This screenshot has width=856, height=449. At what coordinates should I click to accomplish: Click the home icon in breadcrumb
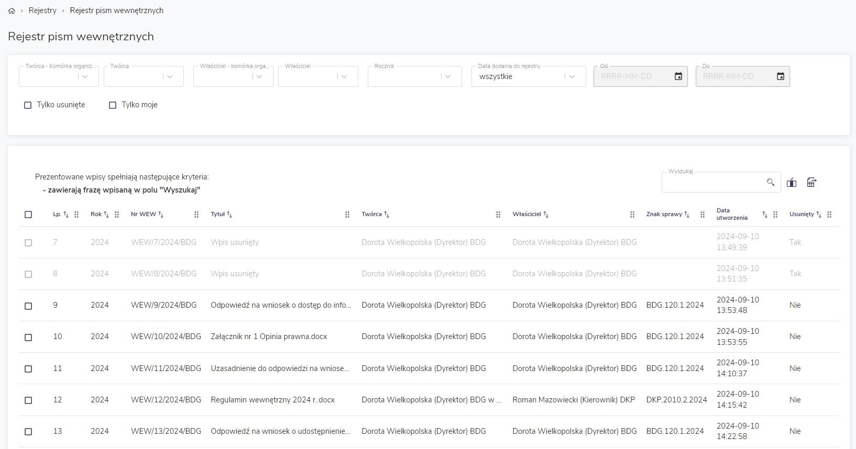point(12,11)
